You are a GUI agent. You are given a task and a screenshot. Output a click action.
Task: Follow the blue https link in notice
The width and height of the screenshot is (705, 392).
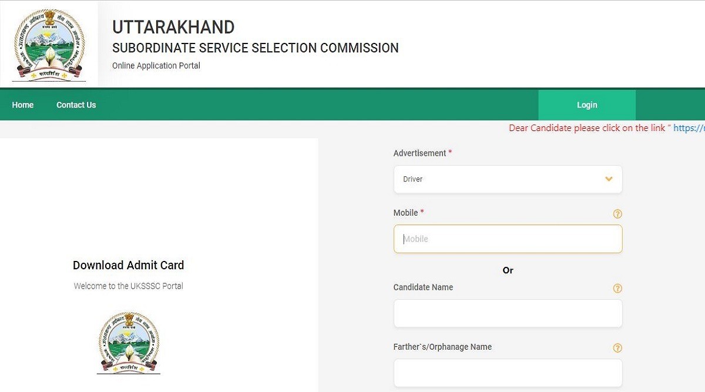(x=689, y=128)
